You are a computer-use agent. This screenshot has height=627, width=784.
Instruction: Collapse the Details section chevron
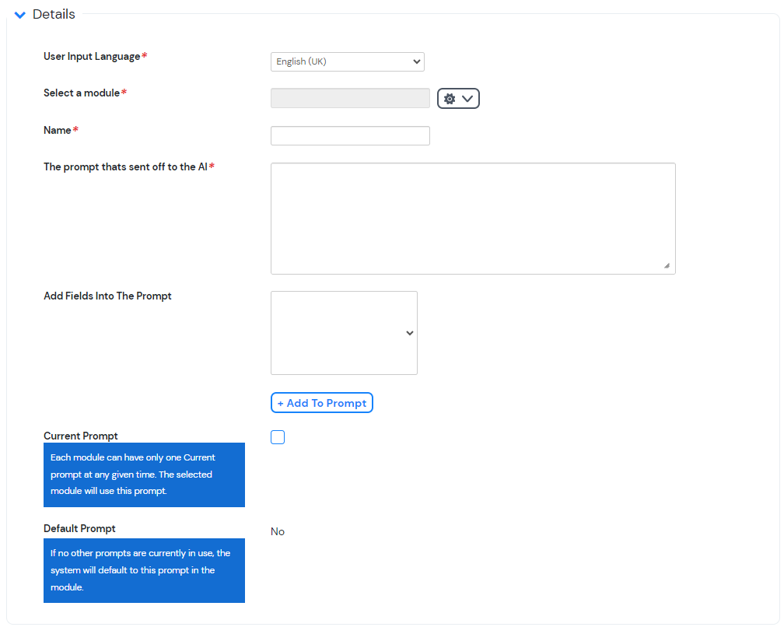19,14
